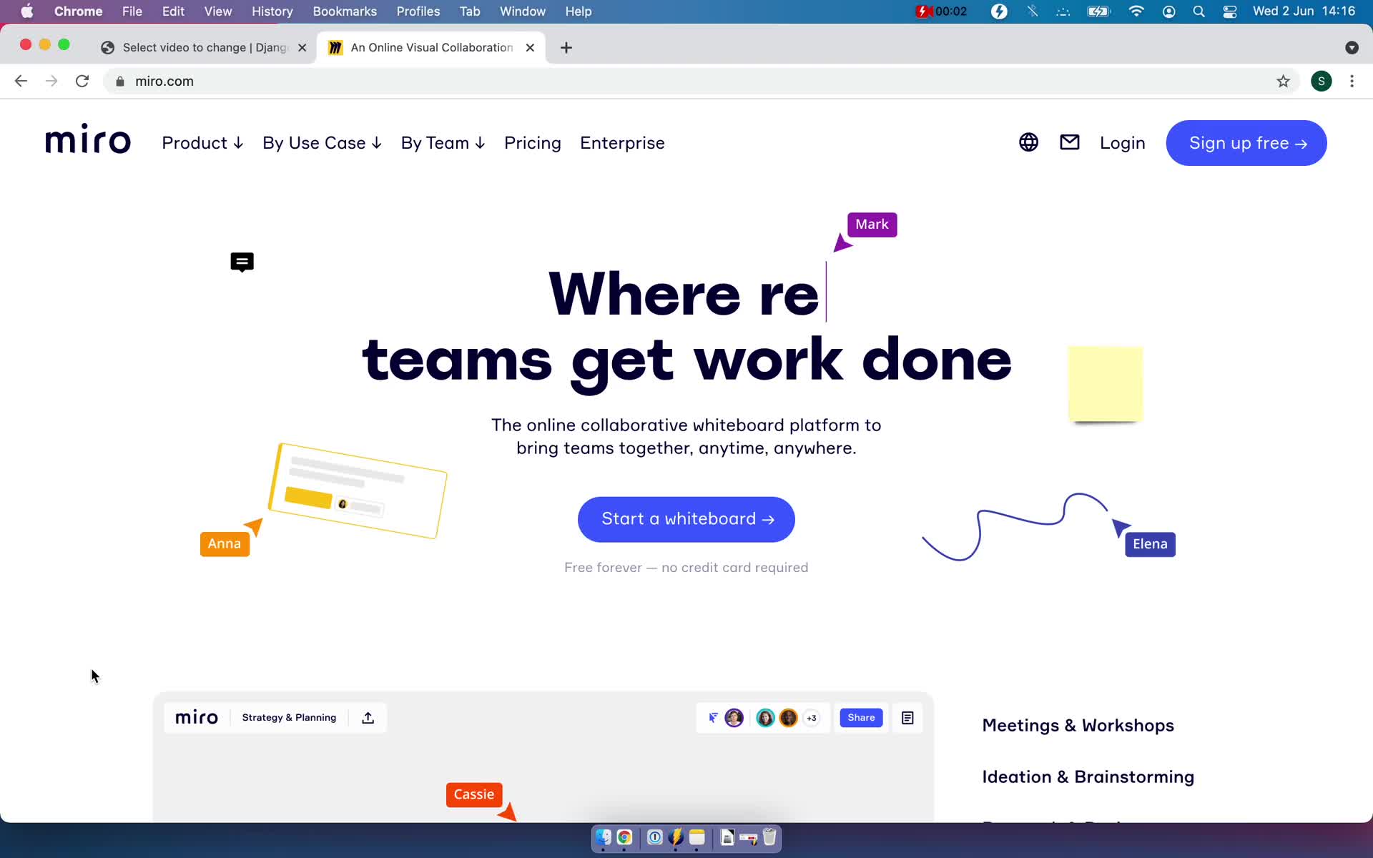Click the miro logo in board preview

197,717
